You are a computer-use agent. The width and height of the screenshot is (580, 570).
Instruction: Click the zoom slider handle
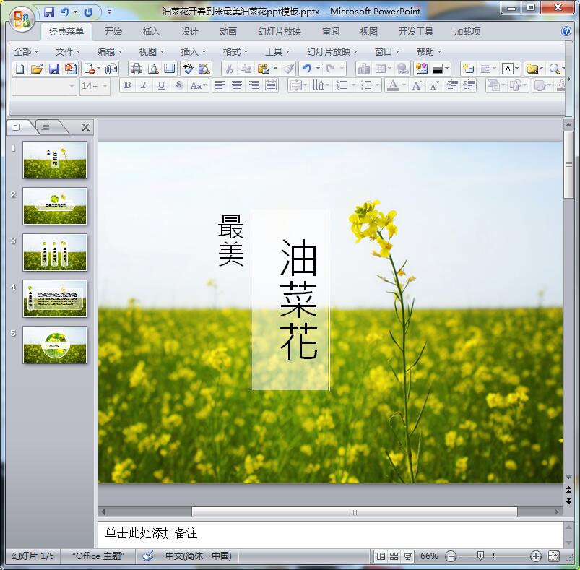coord(480,556)
